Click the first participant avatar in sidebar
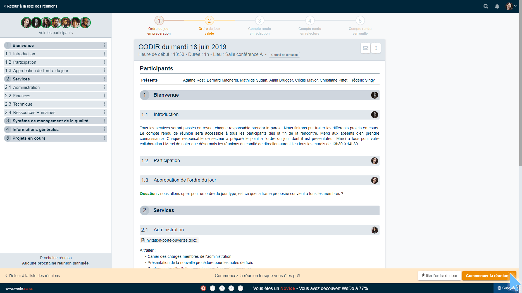The width and height of the screenshot is (522, 293). (26, 23)
